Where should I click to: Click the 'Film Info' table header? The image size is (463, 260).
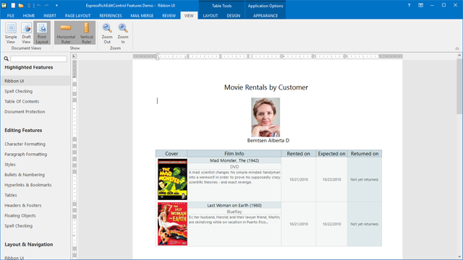coord(234,154)
